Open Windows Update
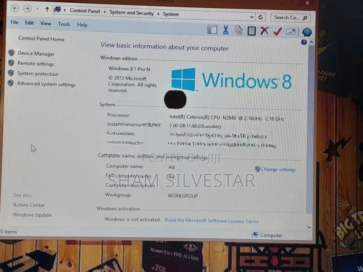Image resolution: width=363 pixels, height=272 pixels. (32, 215)
